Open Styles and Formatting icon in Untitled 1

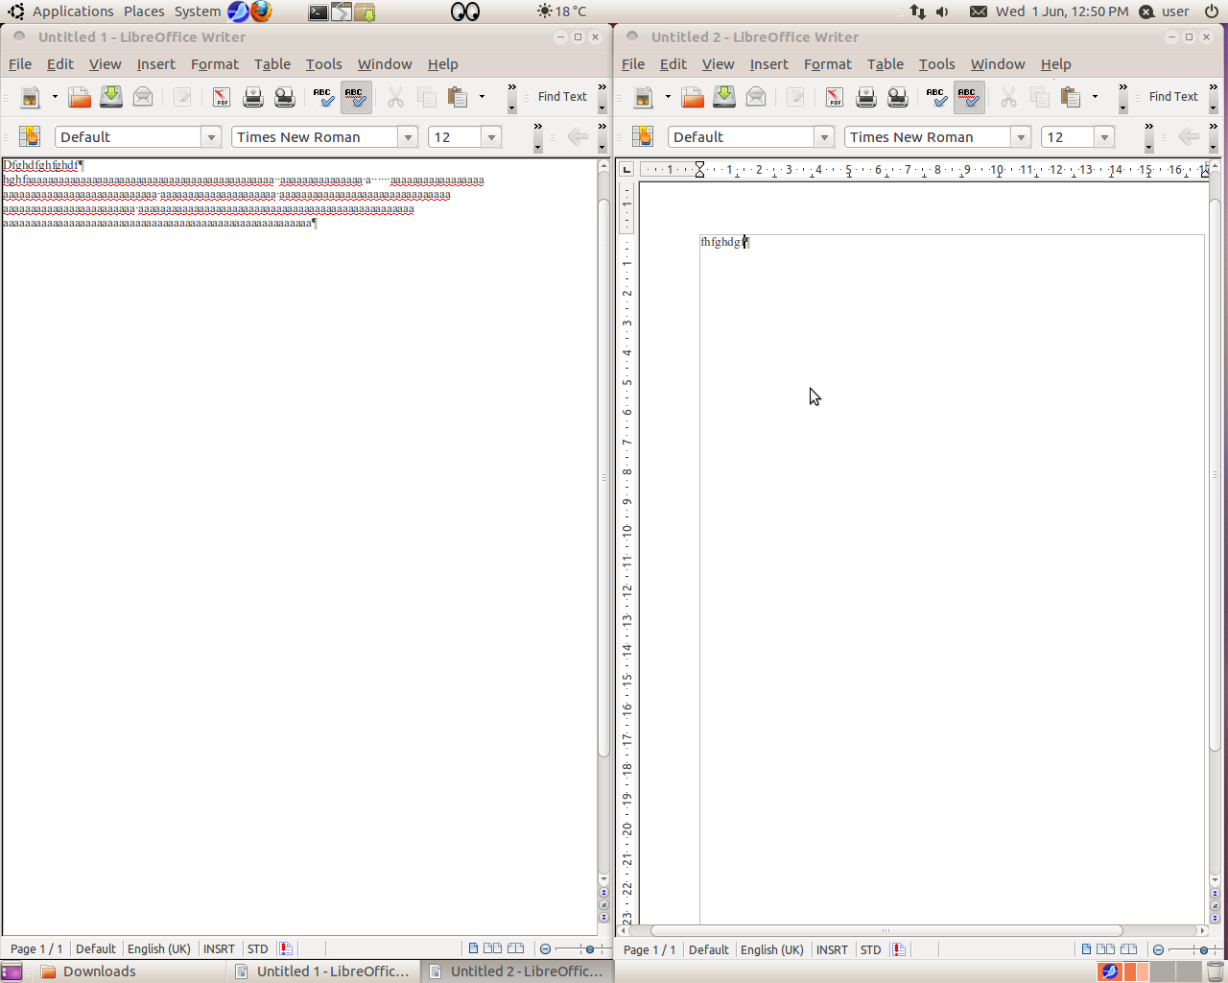30,136
